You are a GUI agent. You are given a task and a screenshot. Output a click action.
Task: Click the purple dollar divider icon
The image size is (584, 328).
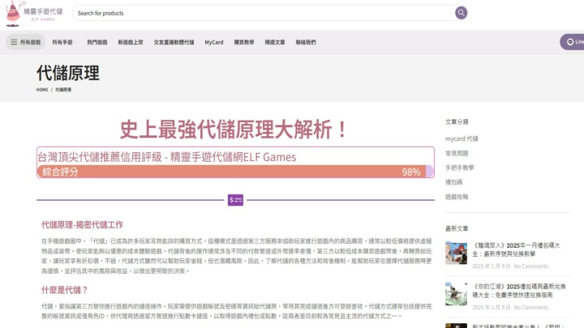[235, 200]
